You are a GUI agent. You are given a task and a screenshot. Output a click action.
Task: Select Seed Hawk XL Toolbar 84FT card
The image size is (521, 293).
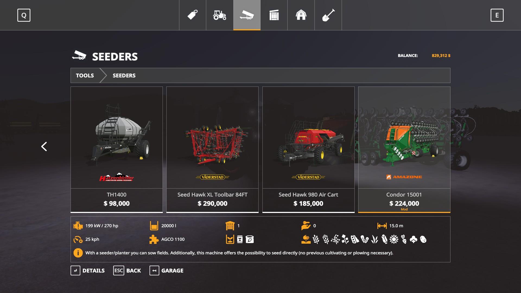click(212, 150)
